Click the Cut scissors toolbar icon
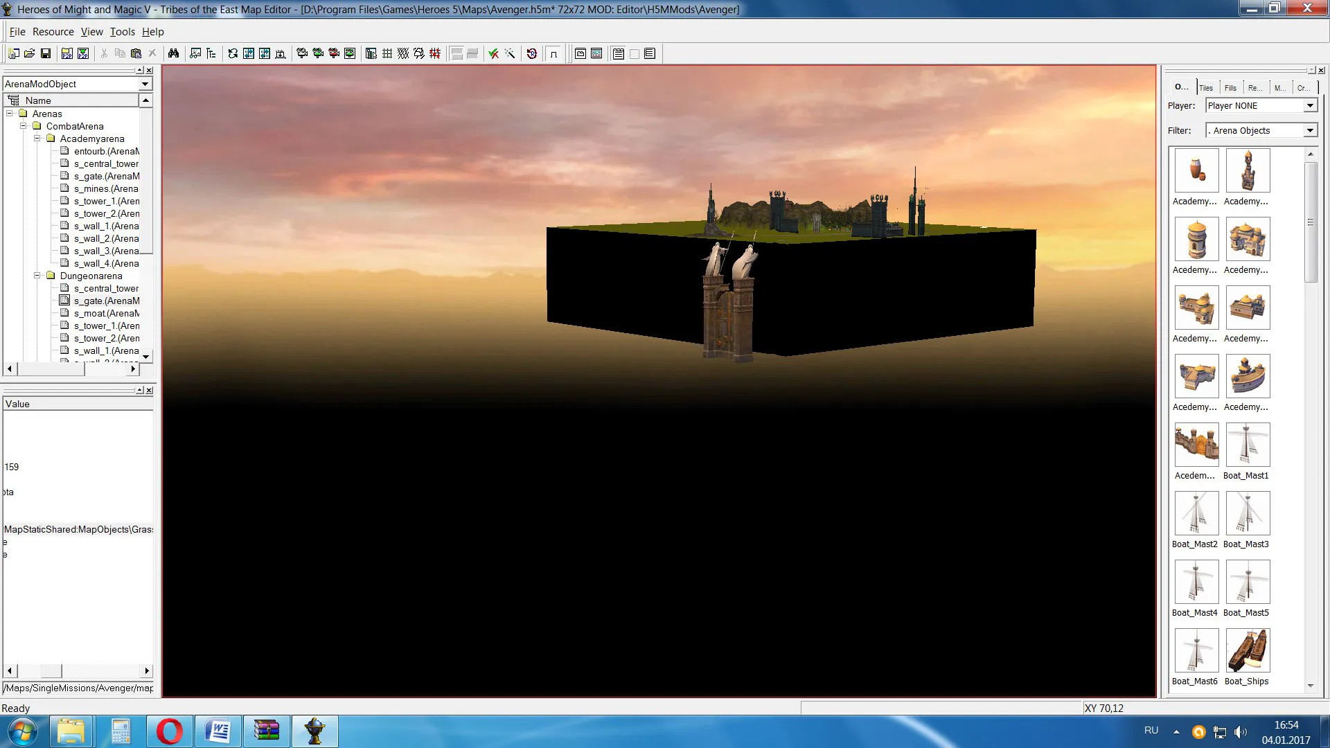Screen dimensions: 1330x748 [x=104, y=53]
